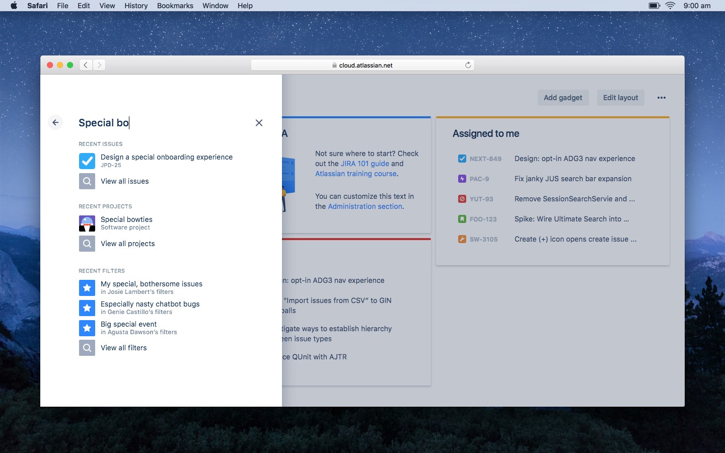Click the NEXT-849 task type icon
Viewport: 725px width, 453px height.
pos(462,159)
